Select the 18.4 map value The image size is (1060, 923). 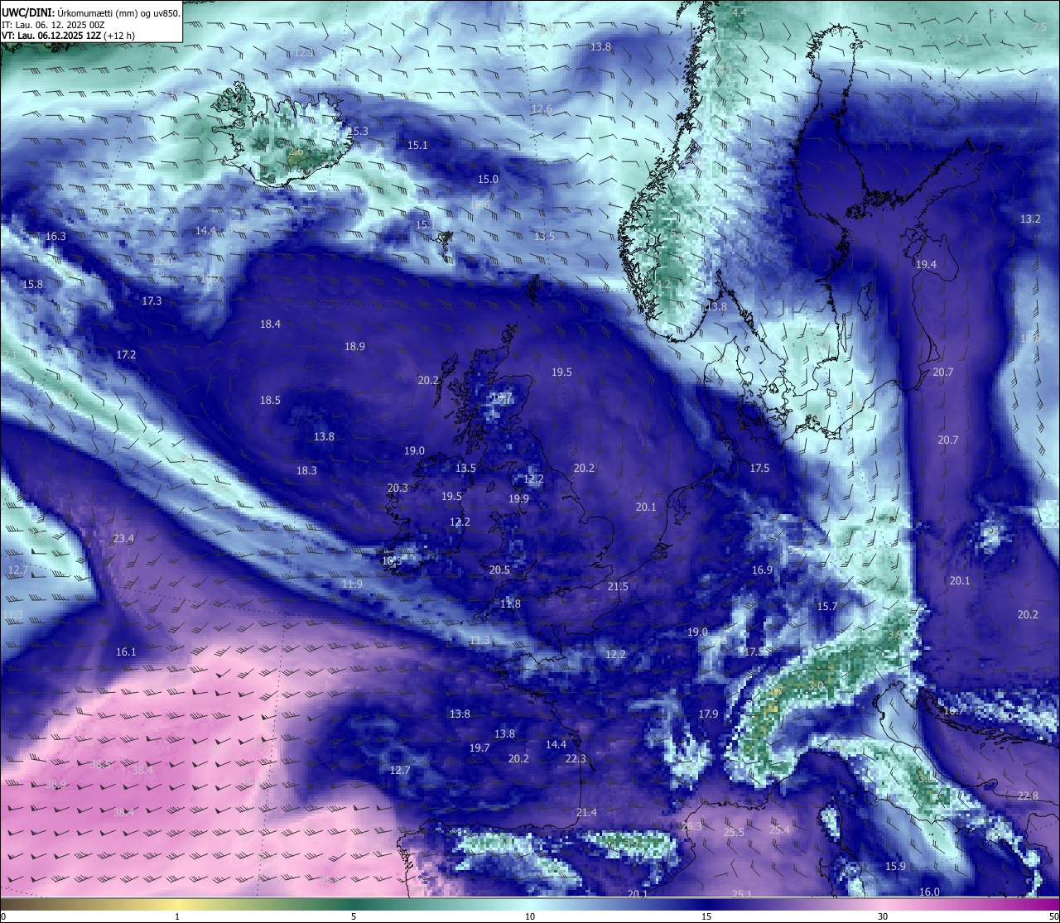coord(271,324)
